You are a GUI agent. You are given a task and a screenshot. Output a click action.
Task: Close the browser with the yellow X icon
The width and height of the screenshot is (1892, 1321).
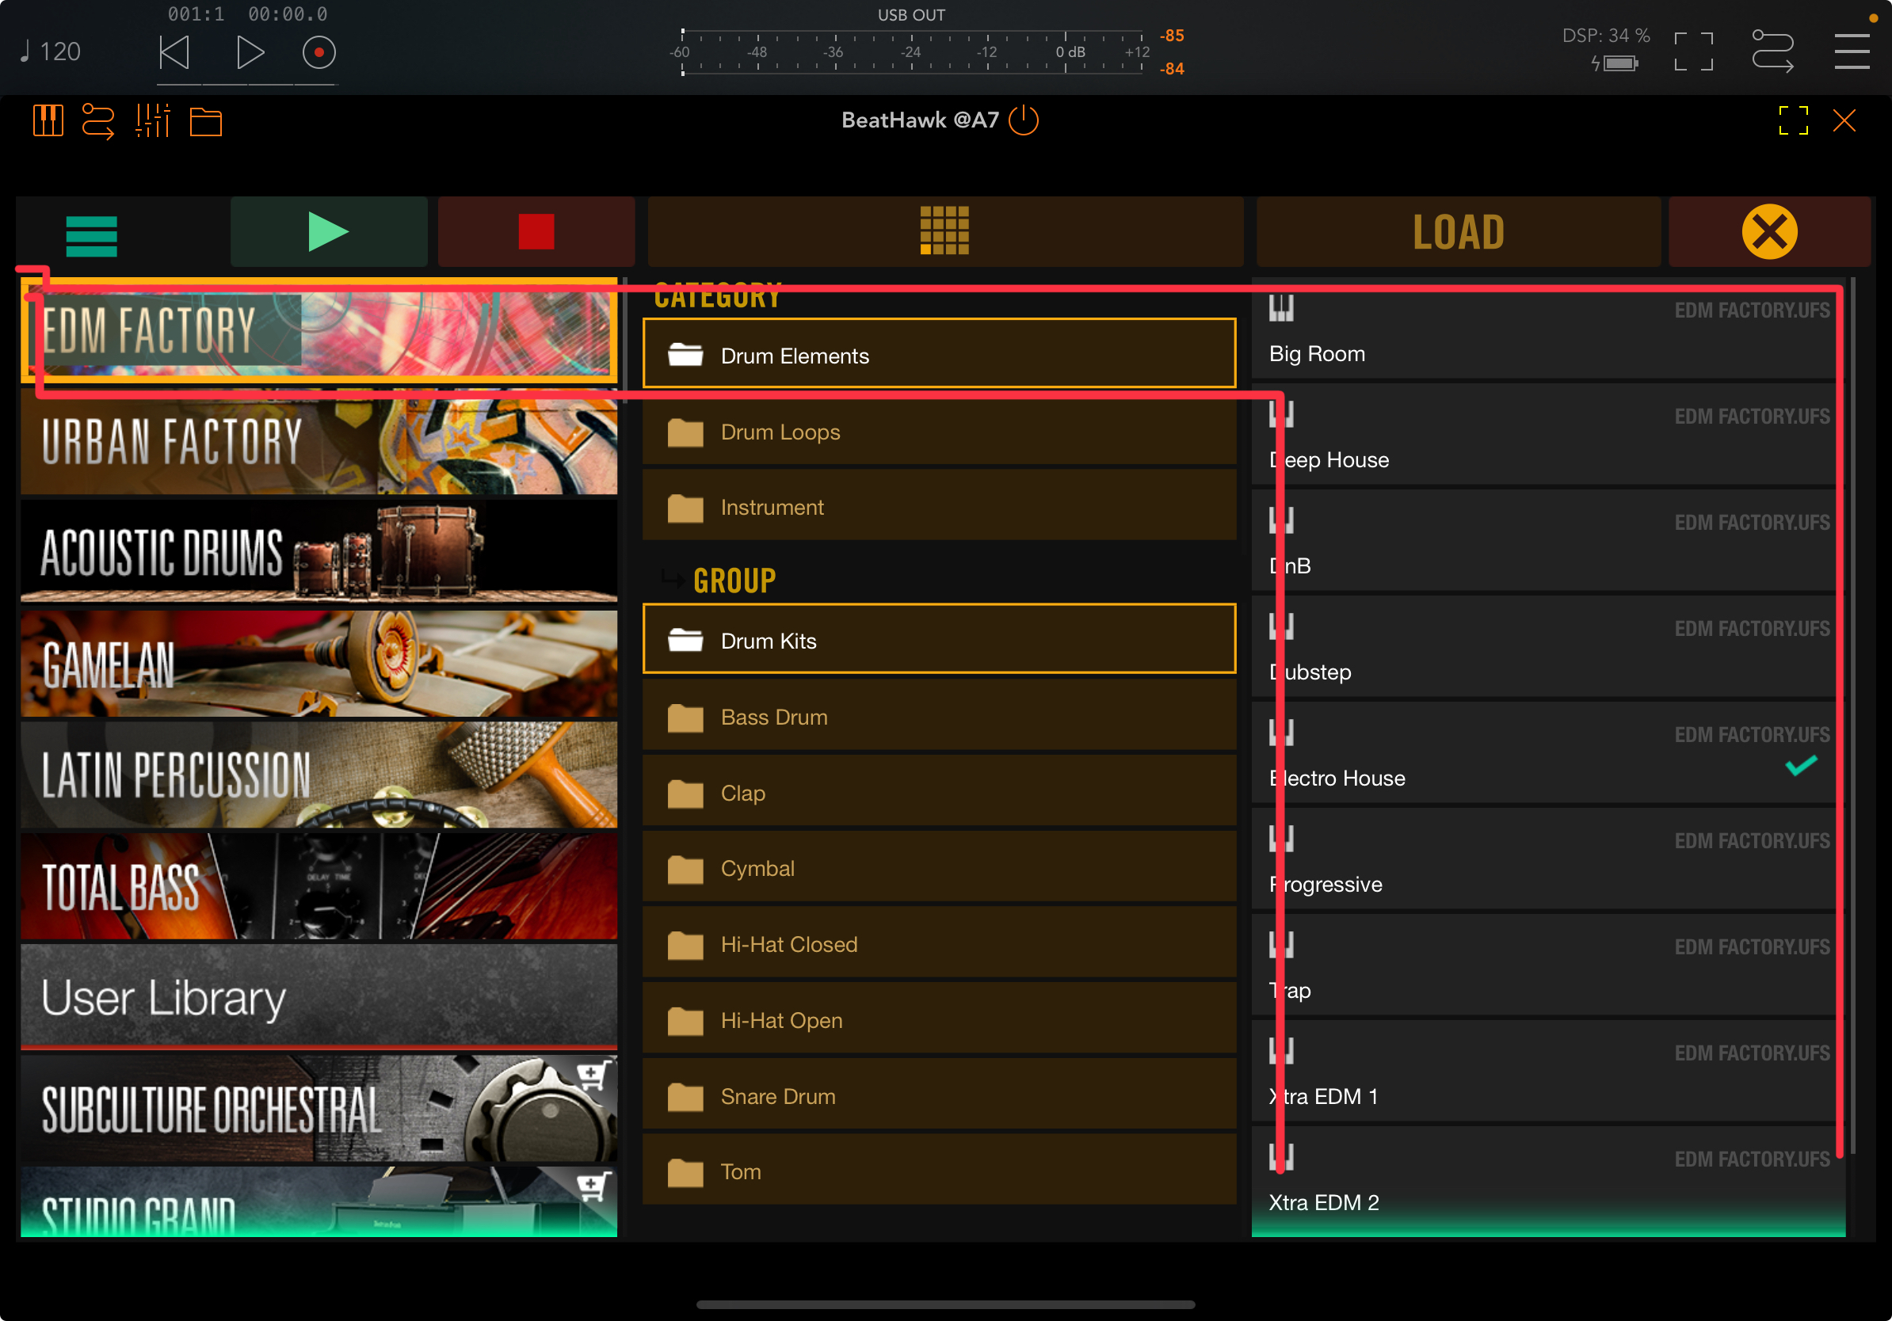1768,231
